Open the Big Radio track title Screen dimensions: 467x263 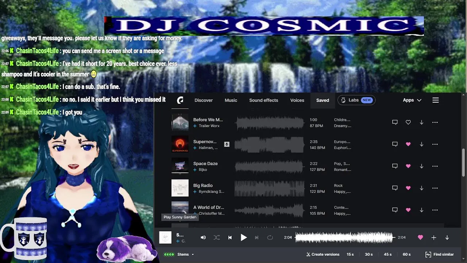[x=203, y=186]
